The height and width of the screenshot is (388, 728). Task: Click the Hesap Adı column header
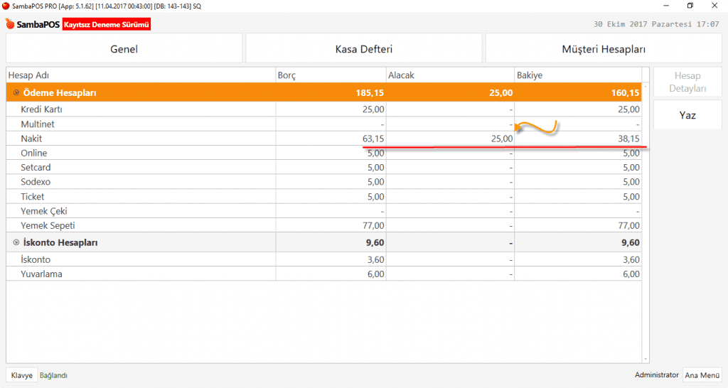(x=141, y=75)
